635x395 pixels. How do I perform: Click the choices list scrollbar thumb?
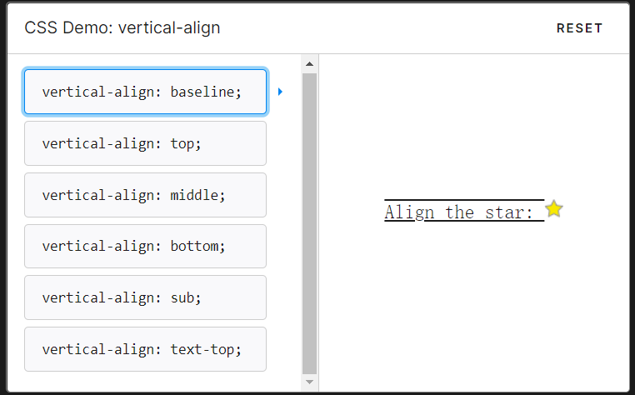point(310,223)
